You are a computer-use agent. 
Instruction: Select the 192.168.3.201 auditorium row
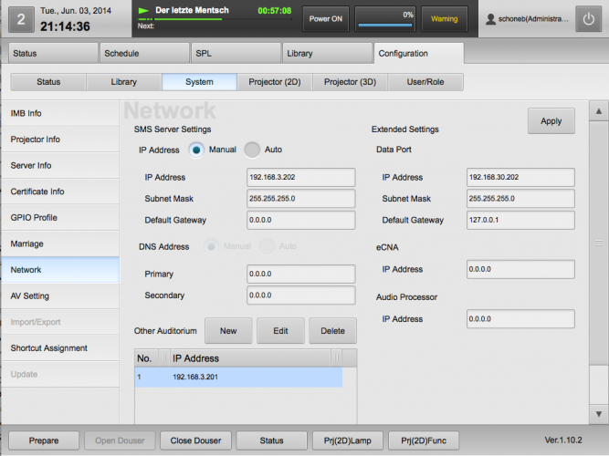point(238,377)
